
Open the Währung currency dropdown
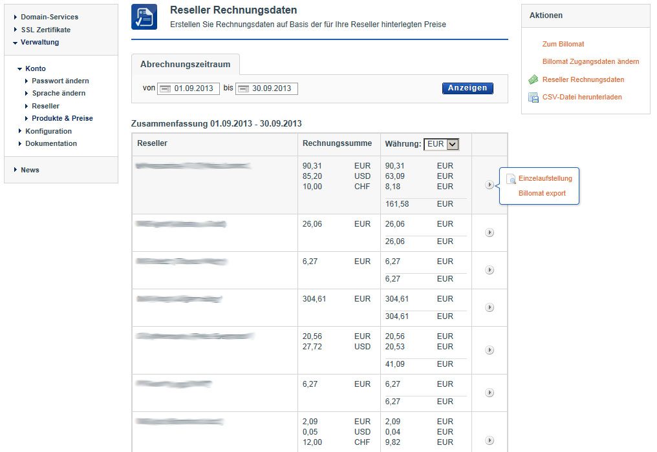tap(452, 144)
